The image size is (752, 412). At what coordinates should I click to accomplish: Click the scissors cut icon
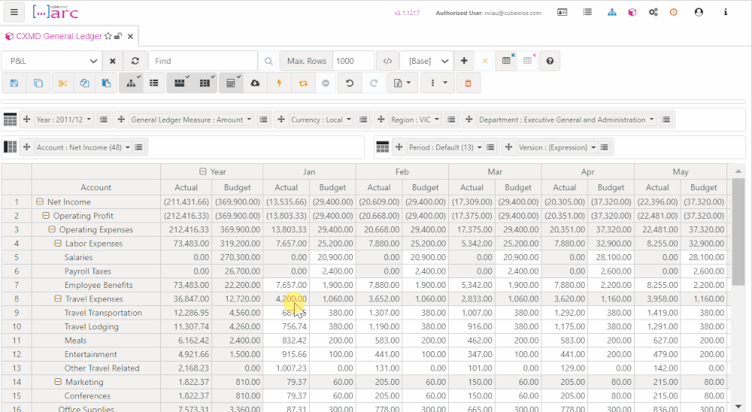[x=62, y=83]
